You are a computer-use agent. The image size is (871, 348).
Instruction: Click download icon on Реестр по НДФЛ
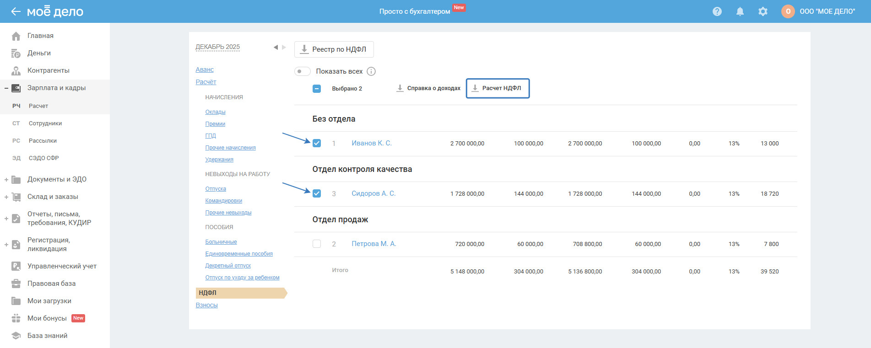pos(304,49)
